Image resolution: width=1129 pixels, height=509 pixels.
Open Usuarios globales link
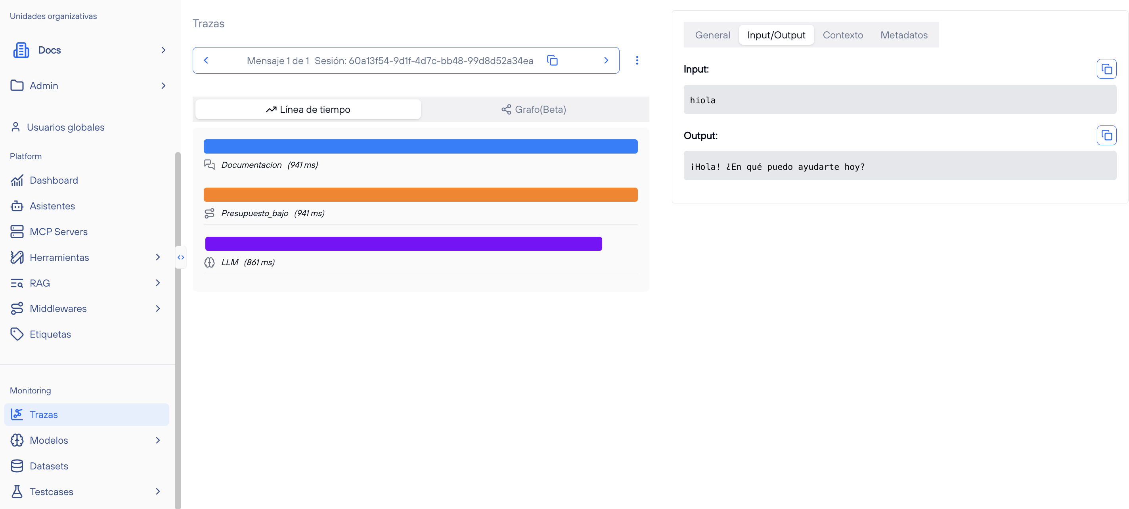click(x=65, y=127)
